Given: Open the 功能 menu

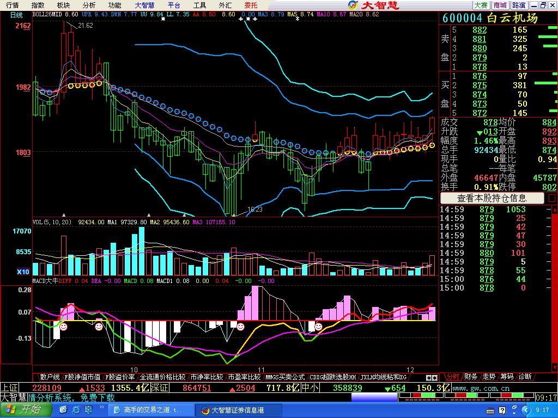Looking at the screenshot, I should click(x=114, y=5).
